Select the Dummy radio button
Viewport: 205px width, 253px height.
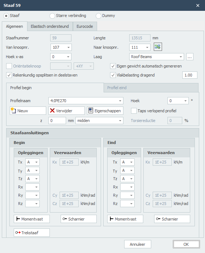[x=99, y=16]
